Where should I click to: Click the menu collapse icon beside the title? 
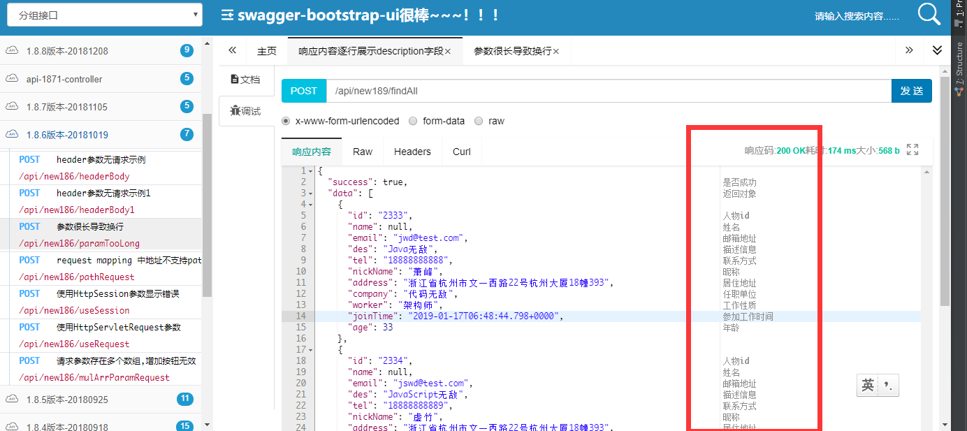tap(227, 15)
